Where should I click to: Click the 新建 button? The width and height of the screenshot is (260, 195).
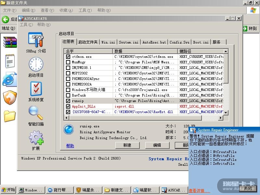127,145
